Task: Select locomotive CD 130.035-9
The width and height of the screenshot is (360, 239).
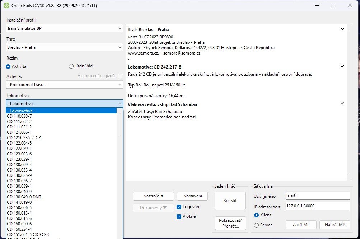Action: tap(61, 175)
